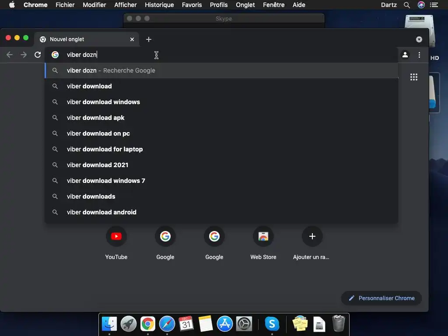
Task: Select suggestion "viber download windows 7"
Action: [221, 181]
